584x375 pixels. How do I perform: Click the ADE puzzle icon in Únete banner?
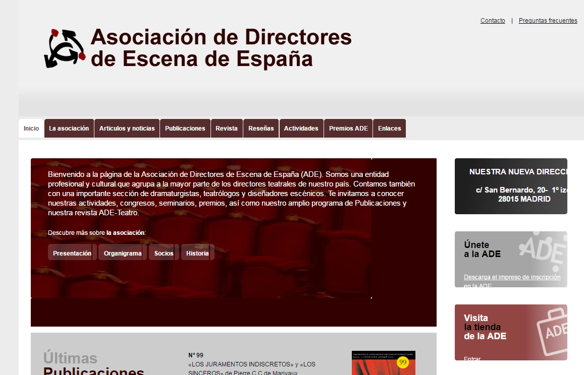click(x=542, y=251)
